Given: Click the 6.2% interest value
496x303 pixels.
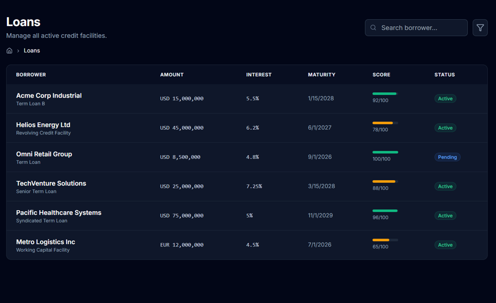Looking at the screenshot, I should coord(253,127).
